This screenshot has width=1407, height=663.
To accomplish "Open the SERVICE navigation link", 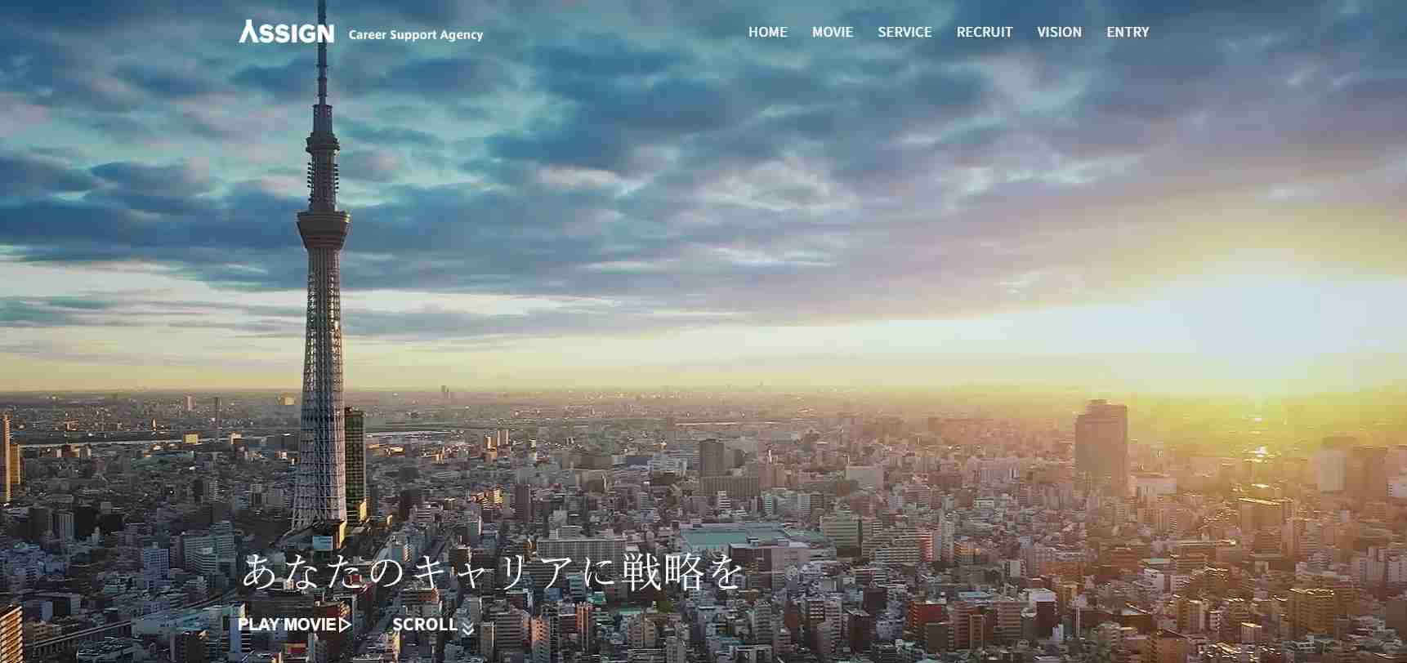I will pyautogui.click(x=904, y=33).
